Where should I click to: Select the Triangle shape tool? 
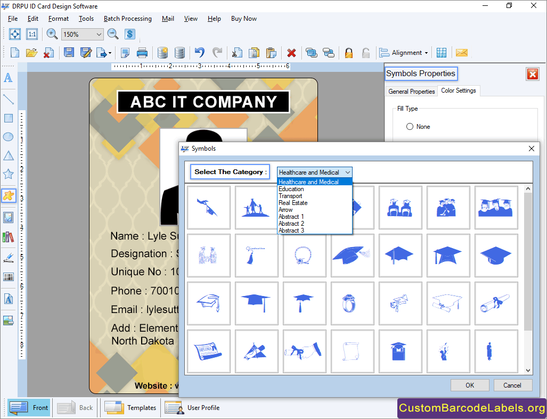(x=9, y=155)
